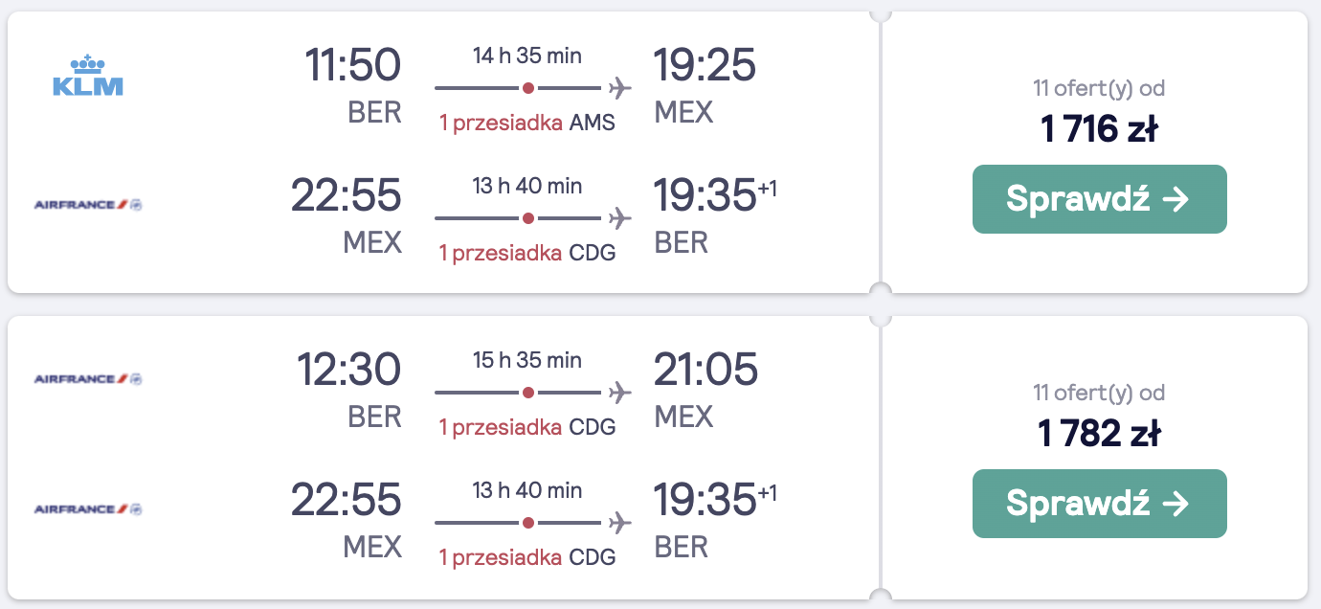
Task: Select the 11:50 BER departure time
Action: coord(352,66)
